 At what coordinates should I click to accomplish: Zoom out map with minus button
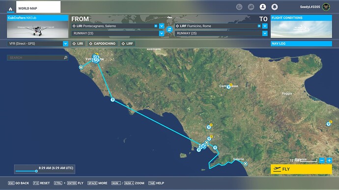pyautogui.click(x=322, y=161)
